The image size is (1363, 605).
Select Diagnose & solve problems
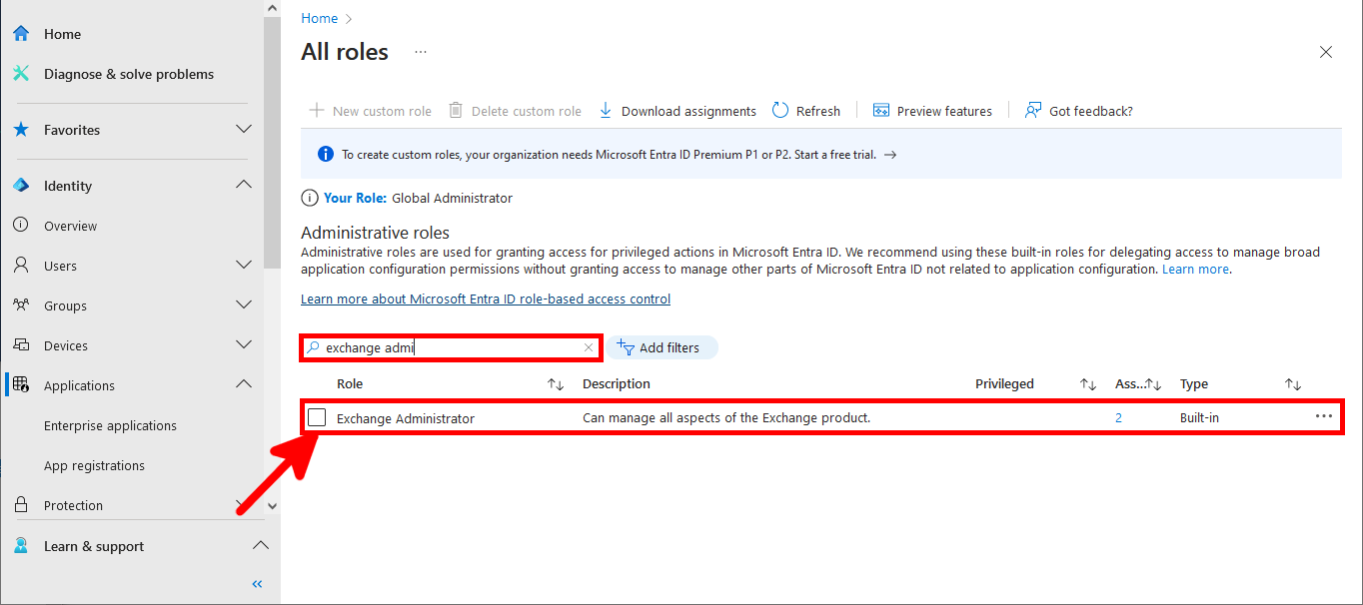click(20, 73)
